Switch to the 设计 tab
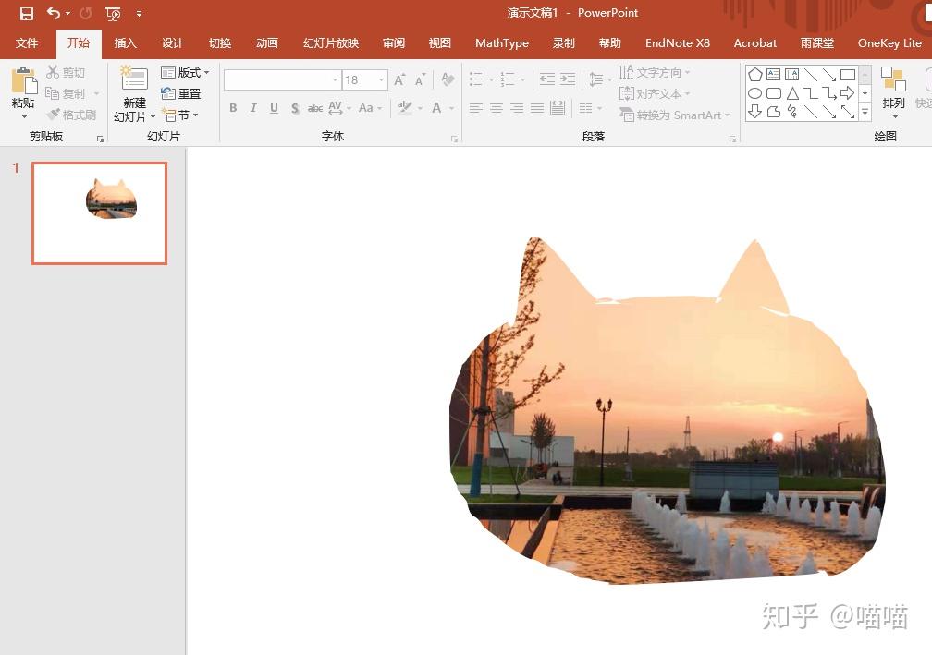 point(172,42)
